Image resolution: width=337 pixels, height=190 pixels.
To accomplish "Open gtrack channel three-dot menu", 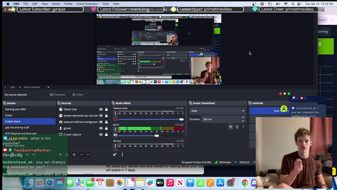I will click(x=115, y=129).
